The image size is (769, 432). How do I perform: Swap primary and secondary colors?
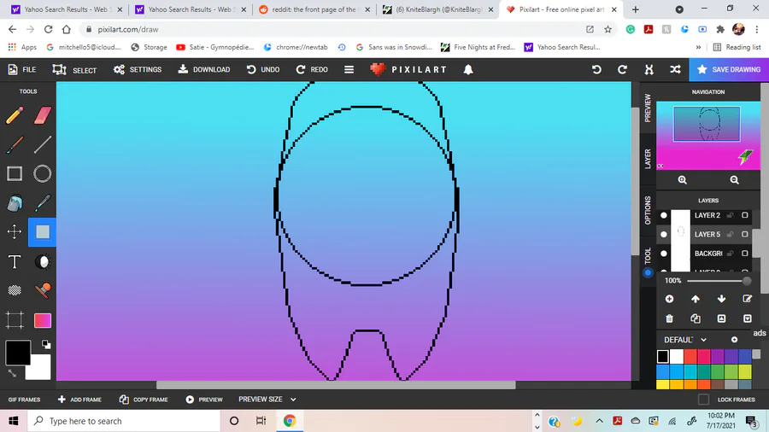(12, 374)
